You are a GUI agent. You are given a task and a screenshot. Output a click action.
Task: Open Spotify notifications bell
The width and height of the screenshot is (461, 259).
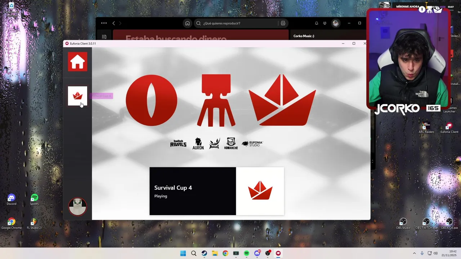(x=317, y=23)
